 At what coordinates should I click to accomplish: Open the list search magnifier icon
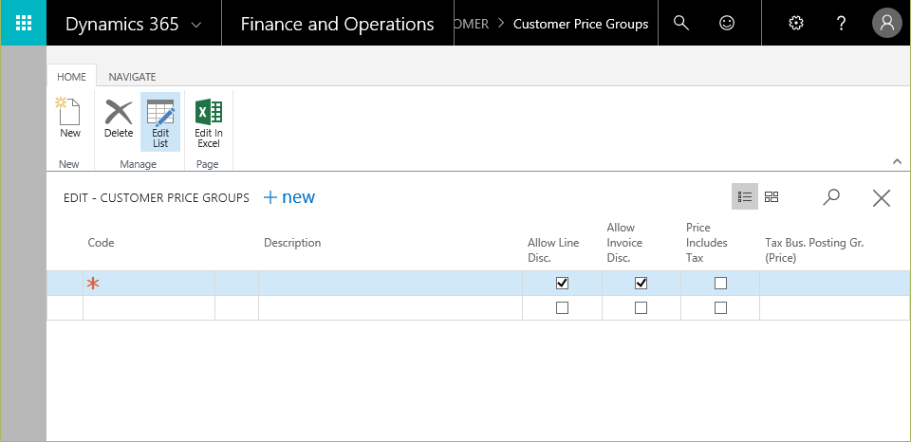tap(831, 197)
